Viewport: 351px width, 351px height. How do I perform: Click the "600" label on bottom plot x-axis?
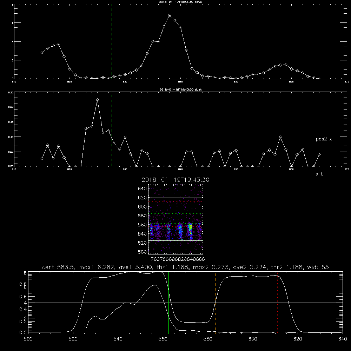coord(253,339)
